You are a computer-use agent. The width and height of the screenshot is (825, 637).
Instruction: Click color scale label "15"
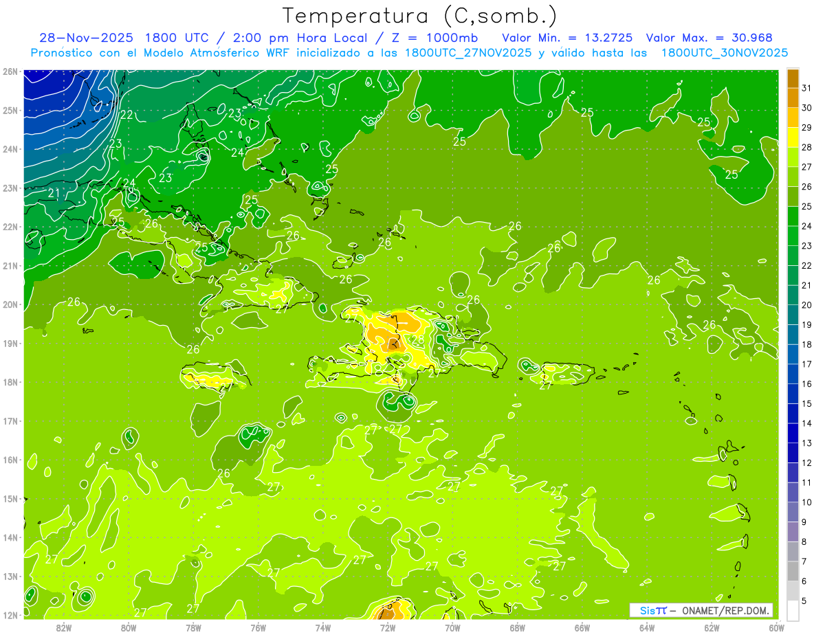point(807,403)
